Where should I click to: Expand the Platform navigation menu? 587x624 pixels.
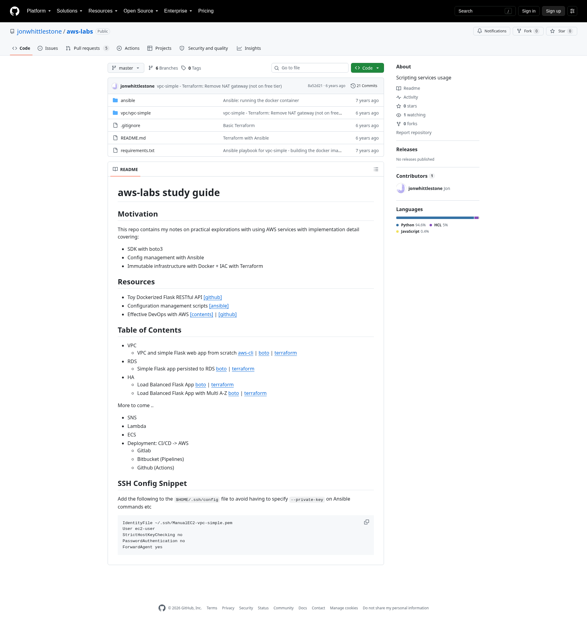pos(39,11)
